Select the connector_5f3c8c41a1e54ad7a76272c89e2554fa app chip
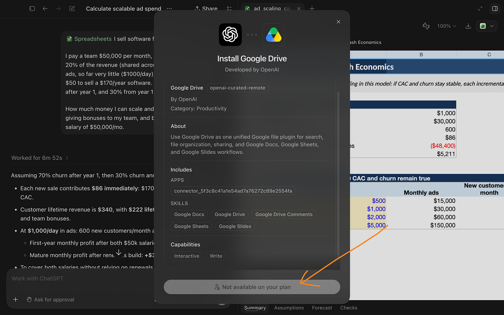 (x=233, y=191)
